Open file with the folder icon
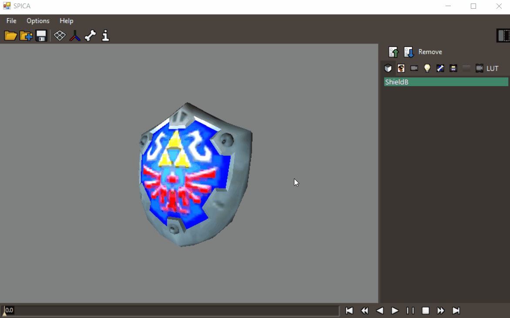Viewport: 510px width, 318px height. click(10, 36)
